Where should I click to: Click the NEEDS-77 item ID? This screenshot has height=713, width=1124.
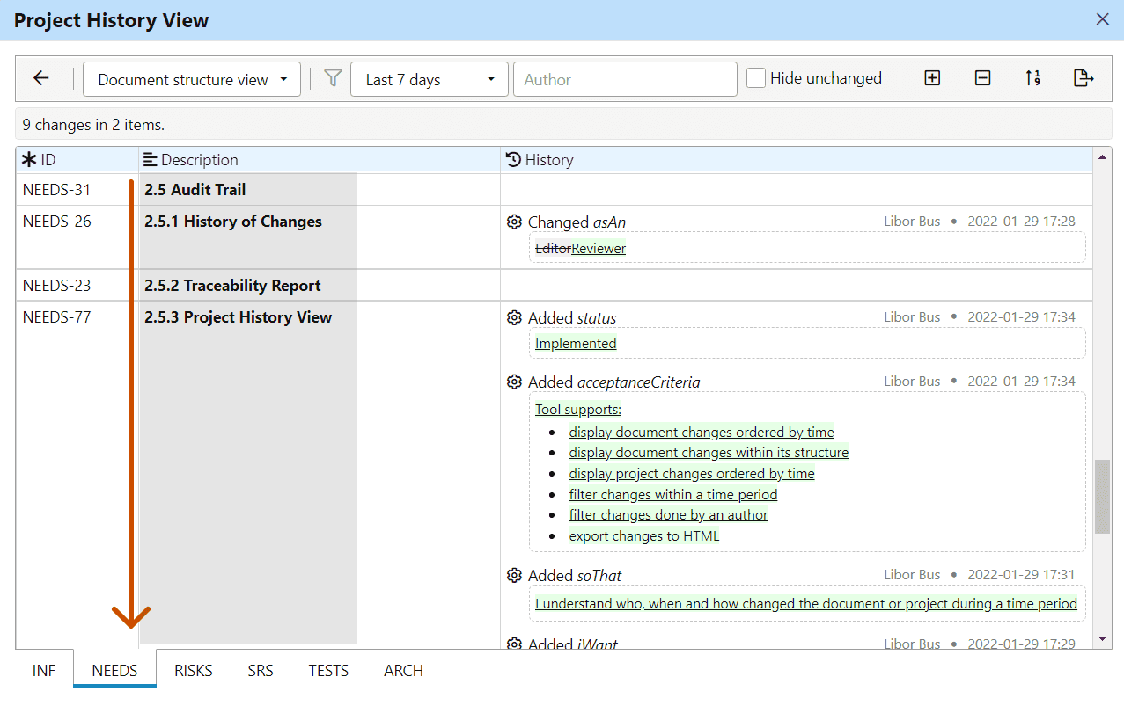[x=57, y=317]
